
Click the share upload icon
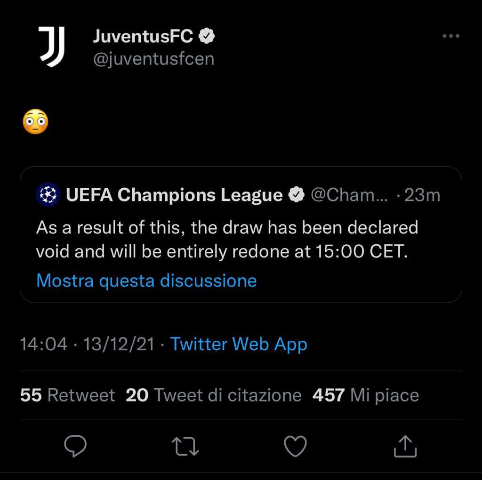tap(405, 446)
